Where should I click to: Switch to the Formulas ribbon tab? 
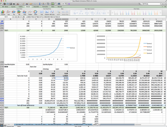click(x=45, y=7)
